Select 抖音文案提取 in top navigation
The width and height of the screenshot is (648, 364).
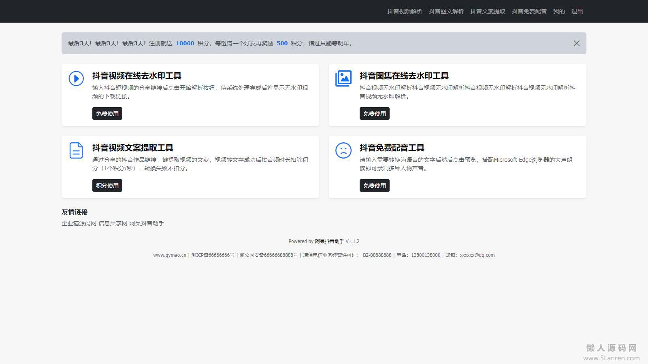(x=488, y=11)
